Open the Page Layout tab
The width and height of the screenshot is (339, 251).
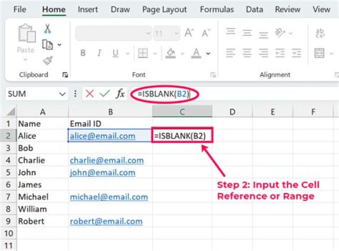point(164,10)
